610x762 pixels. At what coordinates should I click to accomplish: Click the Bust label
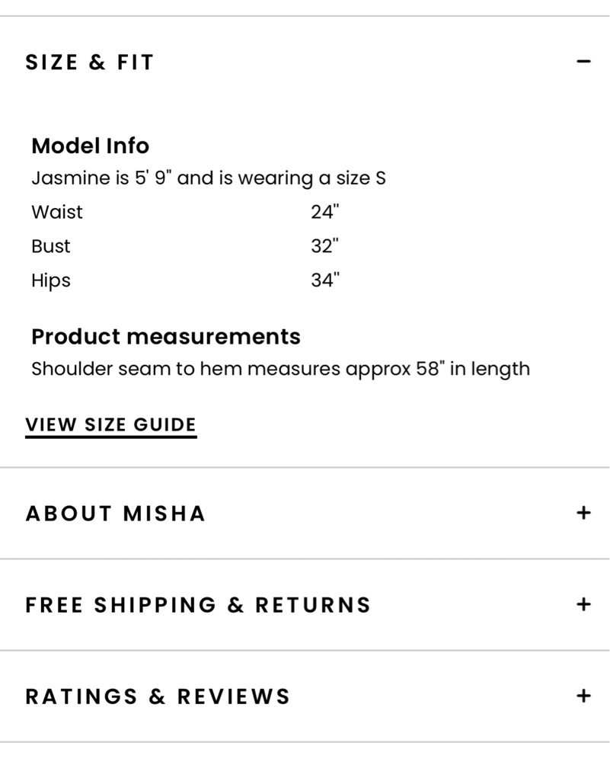(51, 246)
